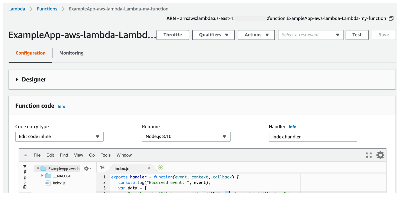
Task: Click the Save button
Action: click(384, 35)
